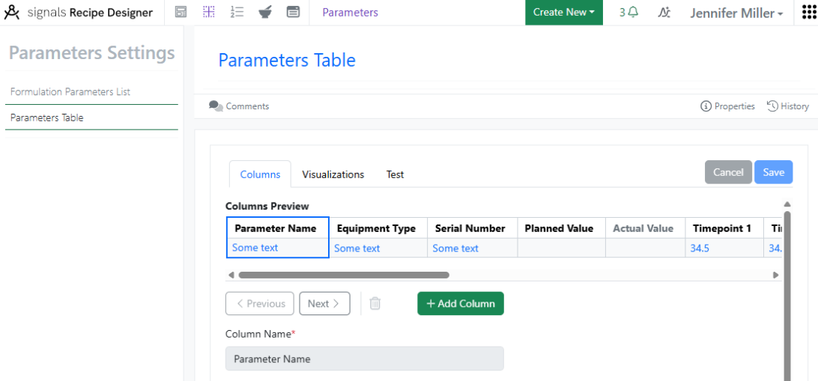Click the green Add Column button
The width and height of the screenshot is (818, 381).
461,303
